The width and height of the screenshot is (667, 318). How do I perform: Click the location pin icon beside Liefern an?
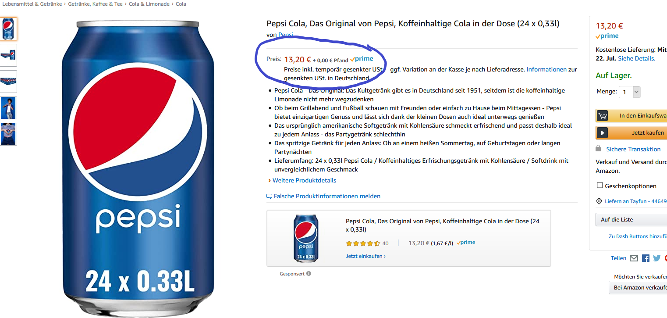click(599, 201)
